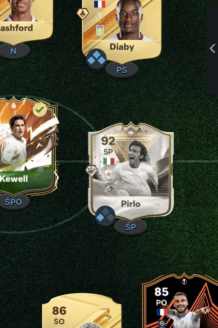Select the Diaby gold player card
The width and height of the screenshot is (218, 328).
122,30
